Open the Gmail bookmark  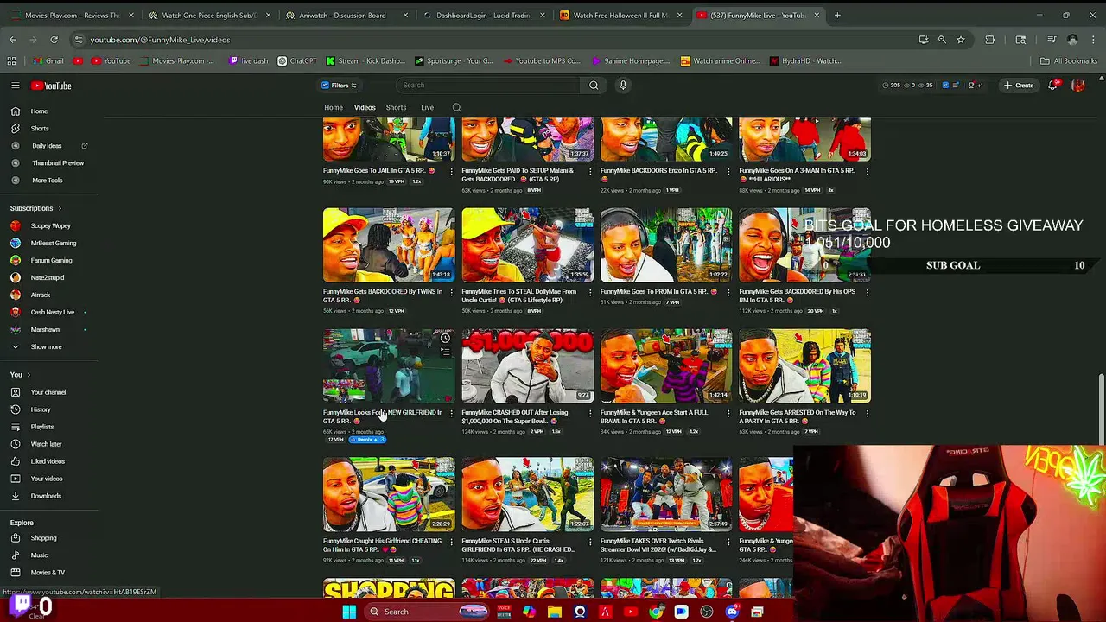point(48,61)
